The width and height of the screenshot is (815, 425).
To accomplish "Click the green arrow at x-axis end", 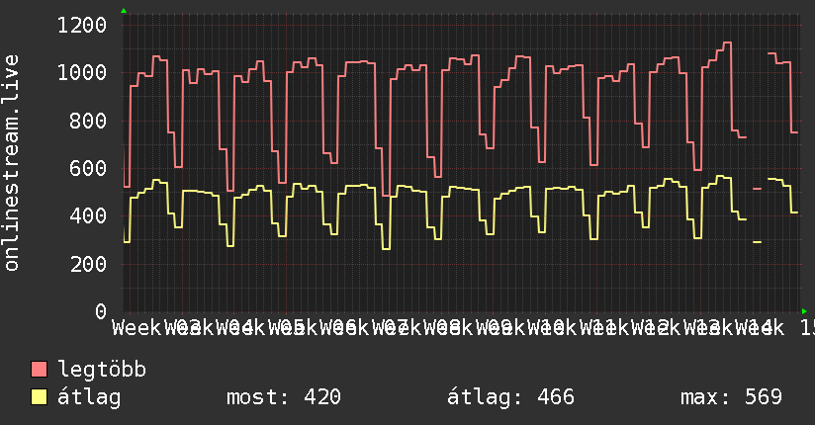I will pos(804,311).
